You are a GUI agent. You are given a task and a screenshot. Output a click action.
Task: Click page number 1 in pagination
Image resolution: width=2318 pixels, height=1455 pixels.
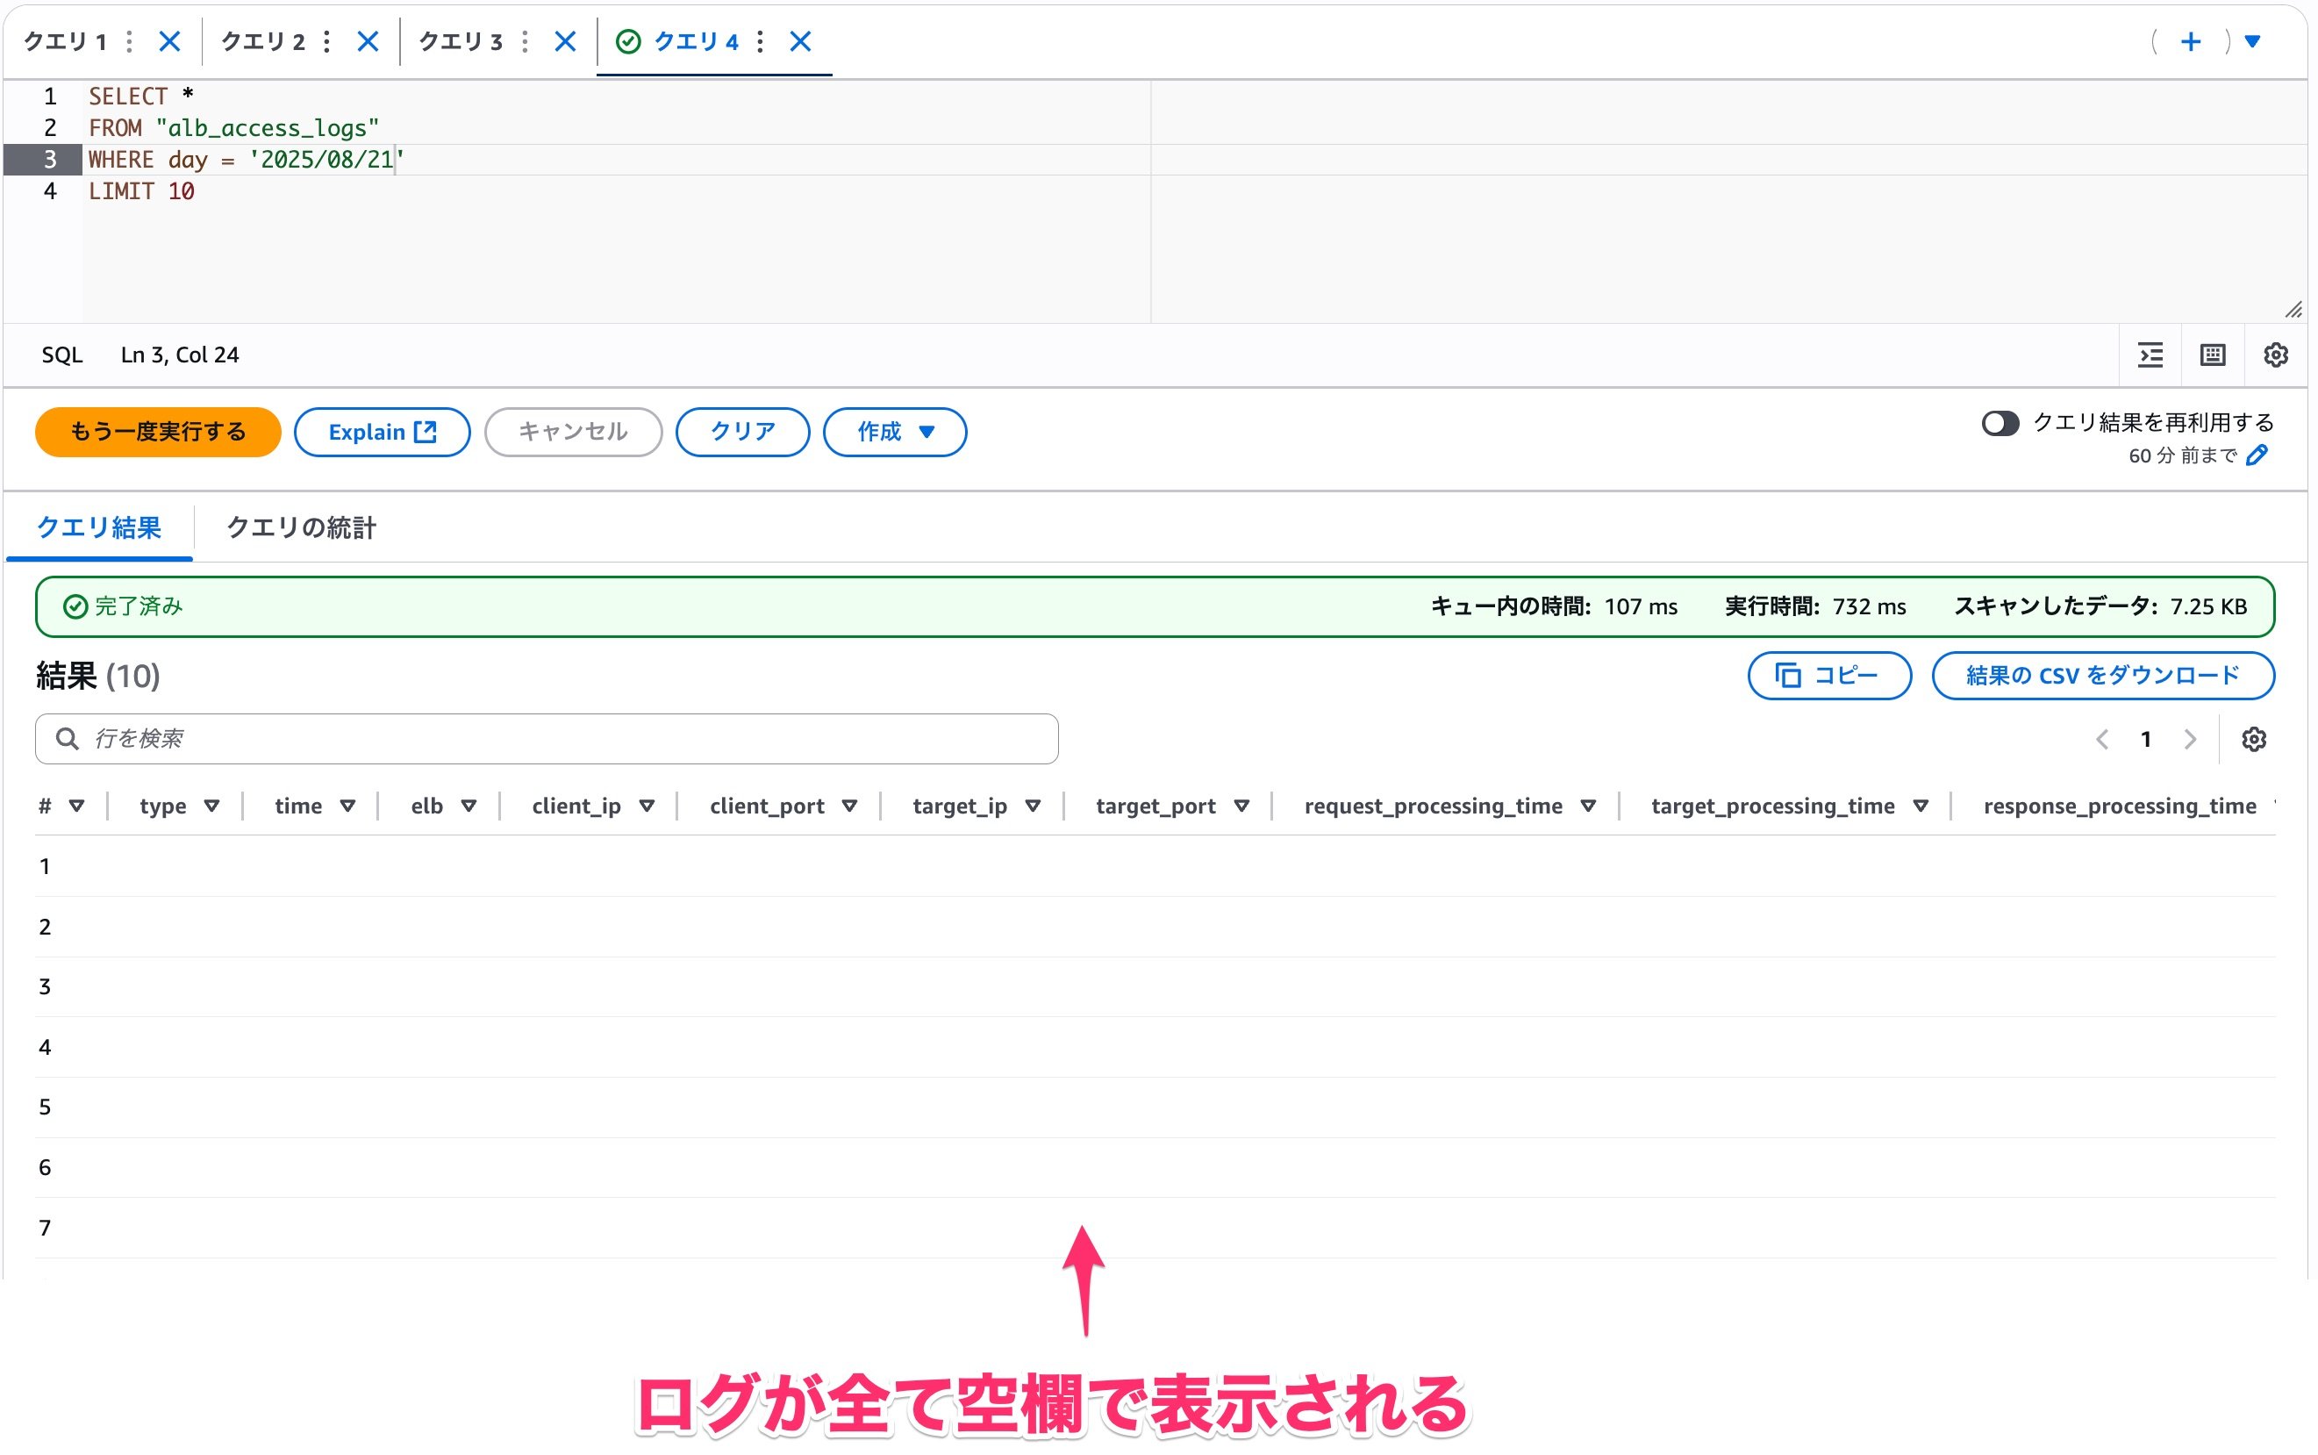click(x=2146, y=739)
